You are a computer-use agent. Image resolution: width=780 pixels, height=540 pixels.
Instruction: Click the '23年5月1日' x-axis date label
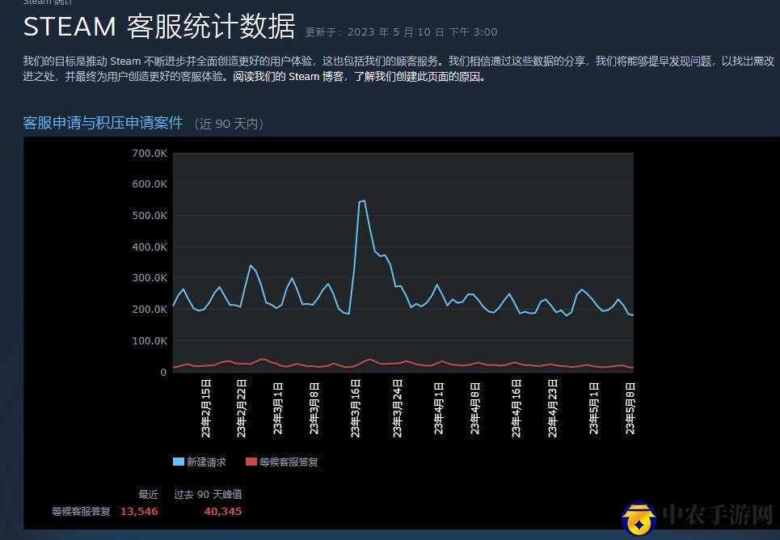click(x=594, y=408)
